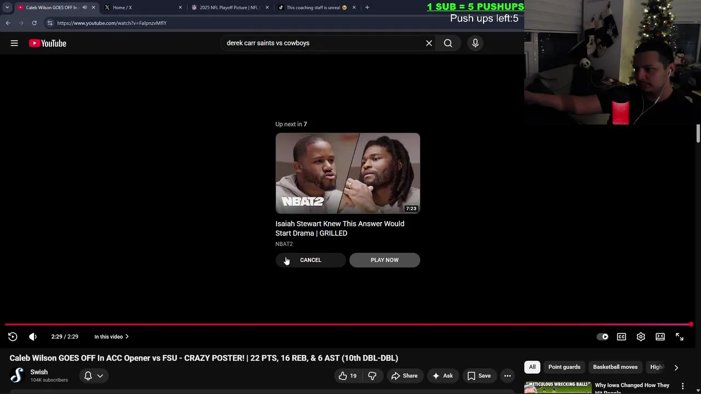
Task: Click the red video progress bar
Action: pos(348,325)
